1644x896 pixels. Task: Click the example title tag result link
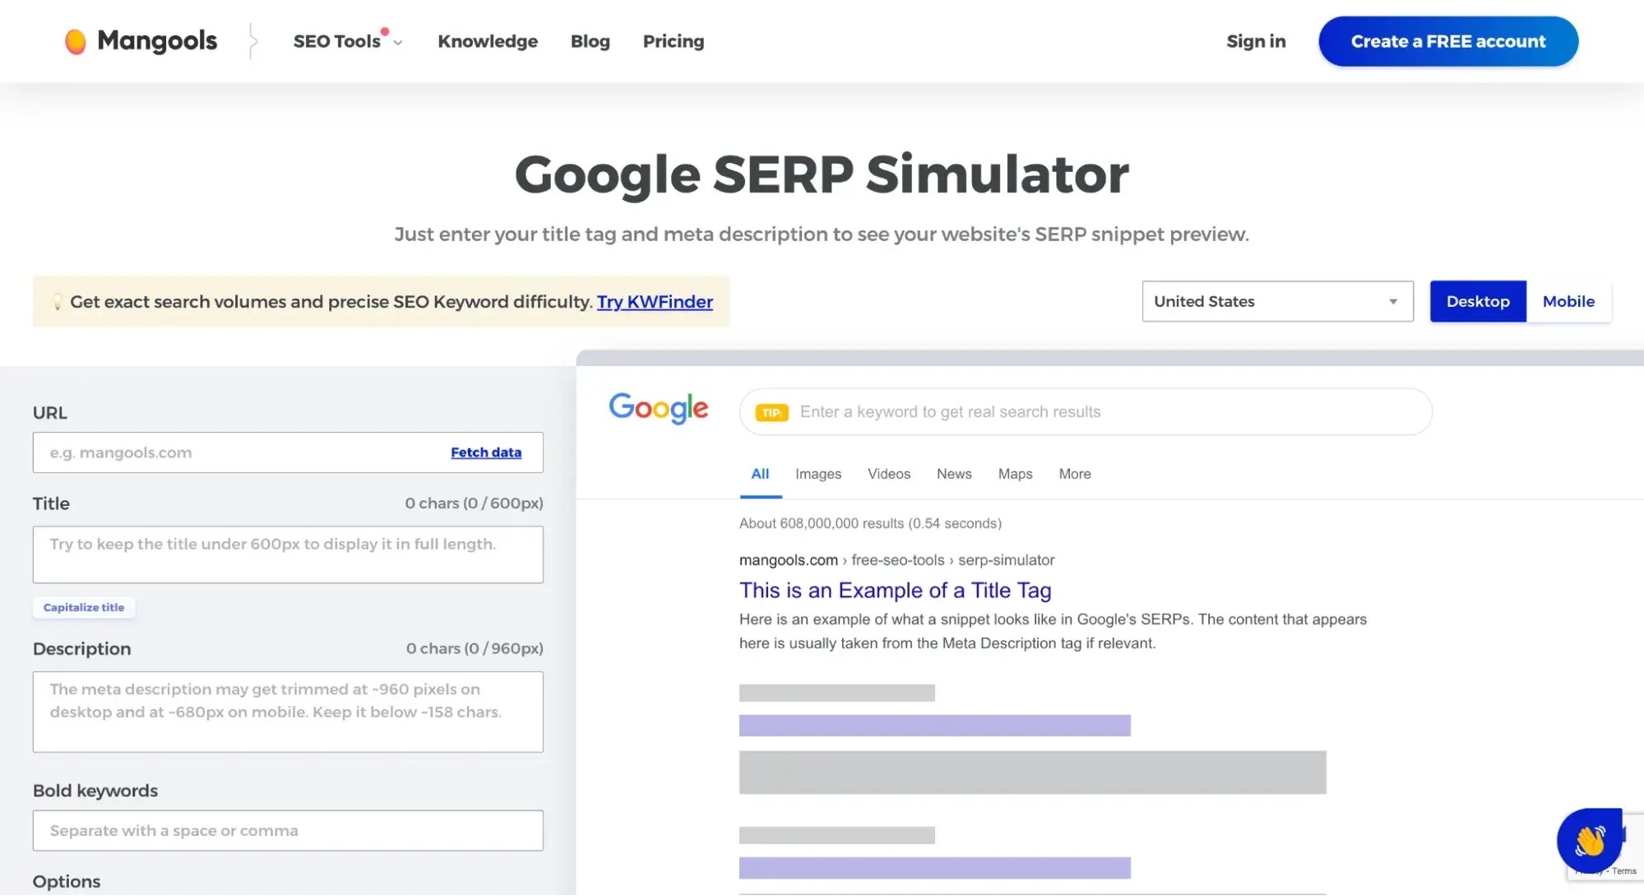click(895, 591)
